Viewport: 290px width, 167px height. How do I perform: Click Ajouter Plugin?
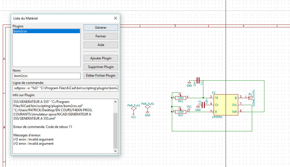point(101,58)
